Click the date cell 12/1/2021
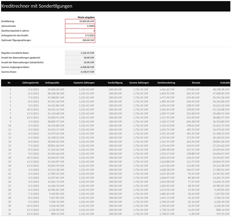Image resolution: width=231 pixels, height=217 pixels. [x=33, y=117]
